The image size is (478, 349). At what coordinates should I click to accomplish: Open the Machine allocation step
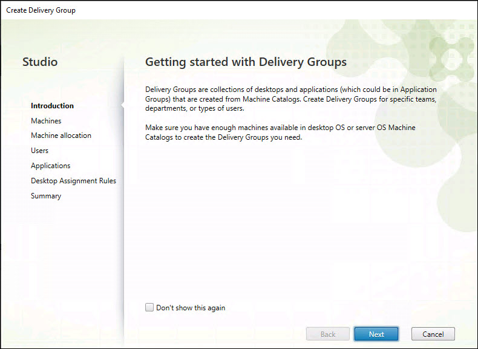[61, 135]
